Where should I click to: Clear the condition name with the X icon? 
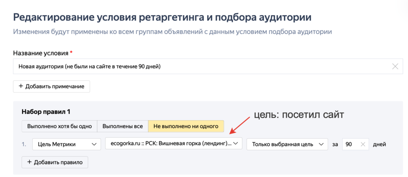click(395, 67)
